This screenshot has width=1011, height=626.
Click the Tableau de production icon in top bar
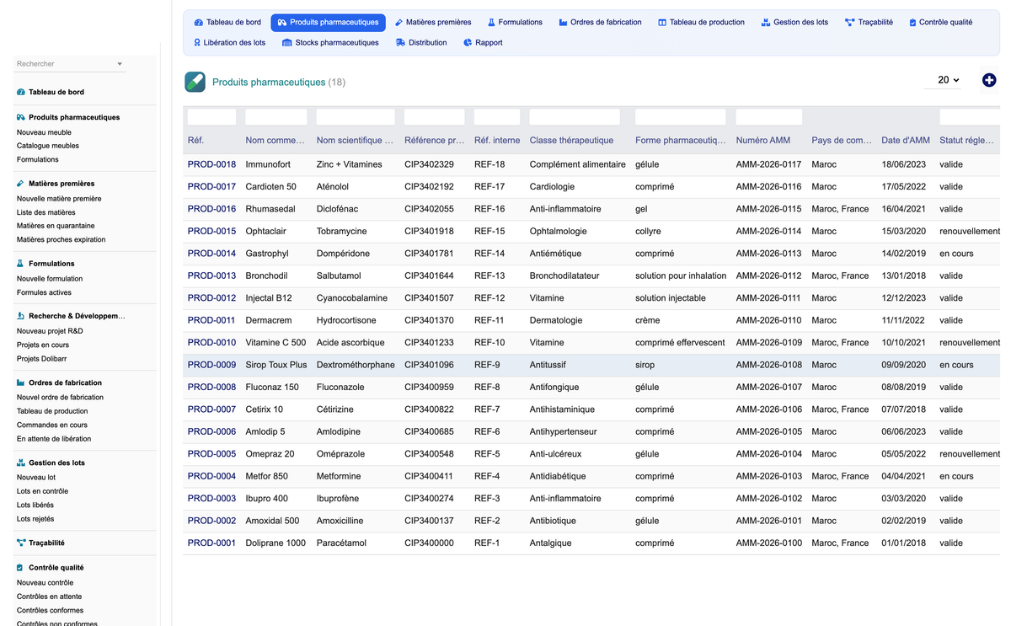[662, 23]
